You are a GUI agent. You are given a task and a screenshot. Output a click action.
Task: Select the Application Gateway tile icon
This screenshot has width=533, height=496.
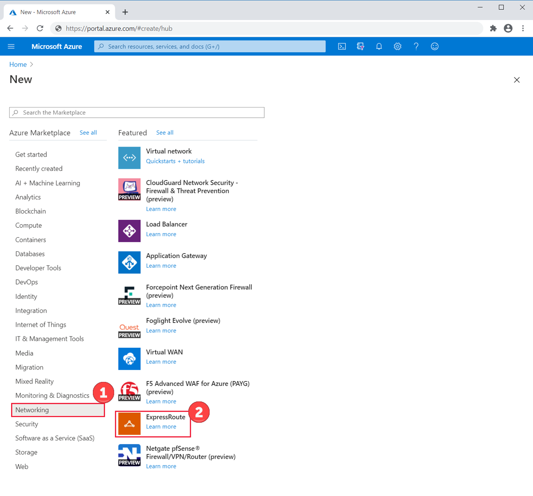point(129,262)
